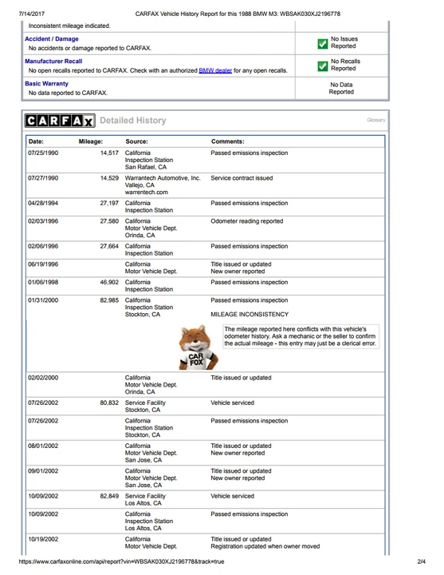Screen dimensions: 444x575
Task: Click the mileage value 27,197
Action: pyautogui.click(x=109, y=203)
